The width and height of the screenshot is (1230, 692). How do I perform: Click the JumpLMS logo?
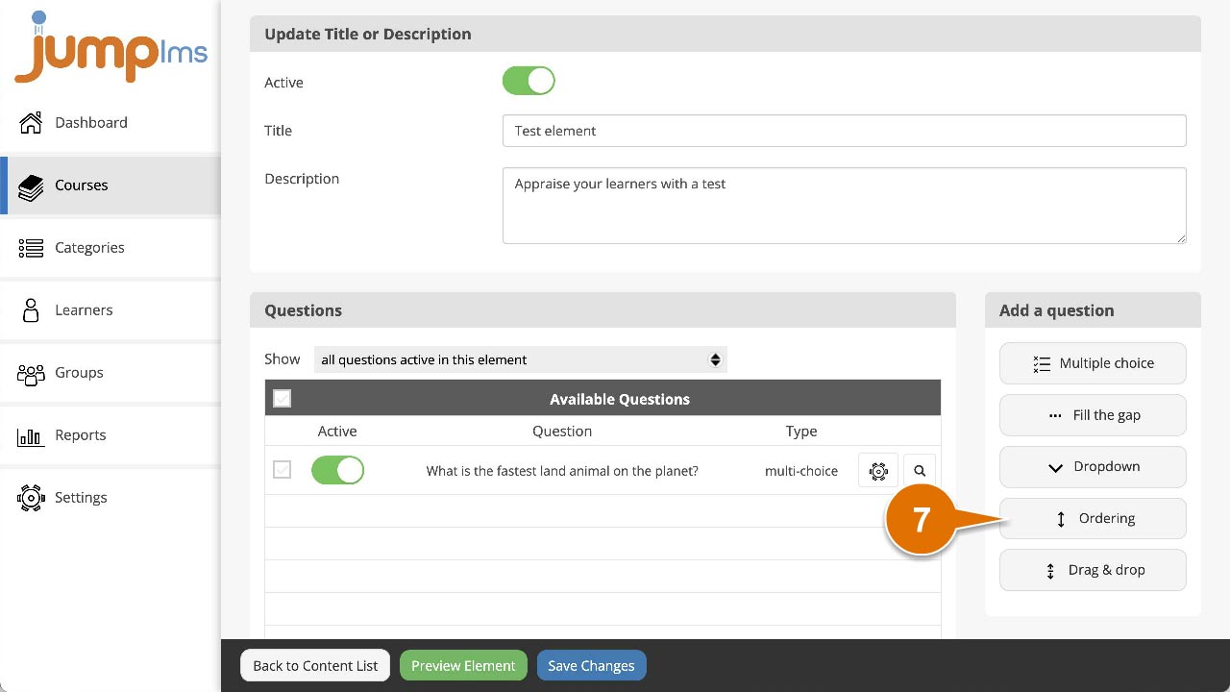pyautogui.click(x=111, y=48)
